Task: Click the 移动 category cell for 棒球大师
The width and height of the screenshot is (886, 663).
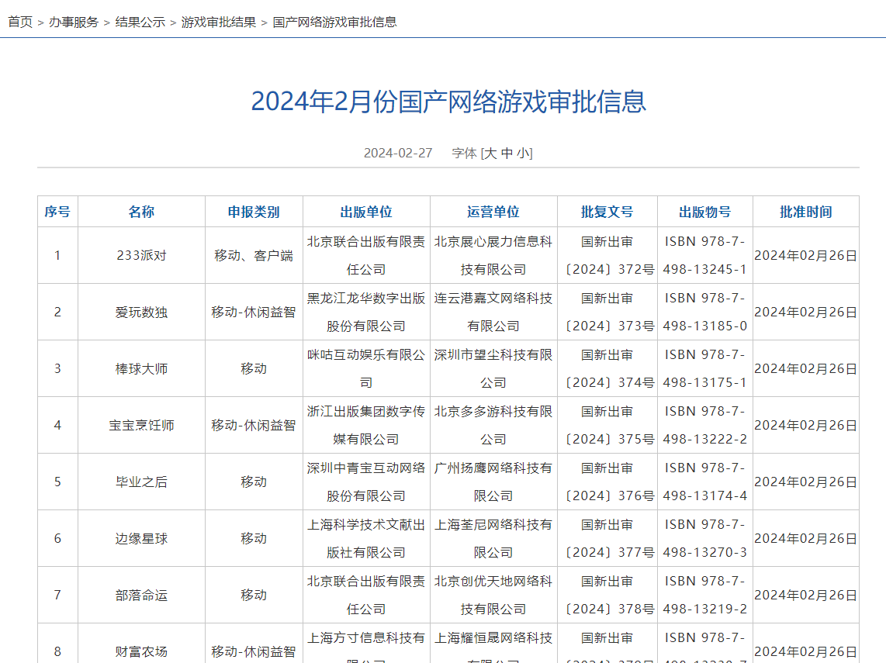Action: point(254,369)
